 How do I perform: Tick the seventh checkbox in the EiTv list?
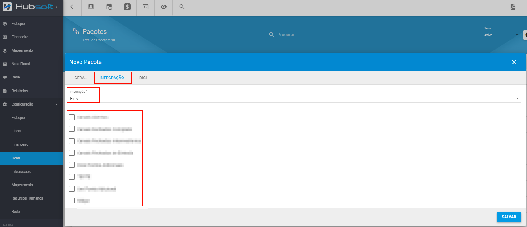coord(72,189)
